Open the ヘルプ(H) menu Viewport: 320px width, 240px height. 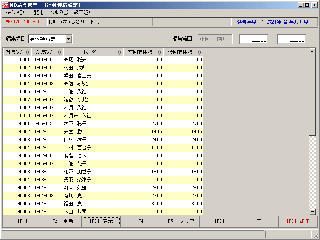click(x=59, y=12)
